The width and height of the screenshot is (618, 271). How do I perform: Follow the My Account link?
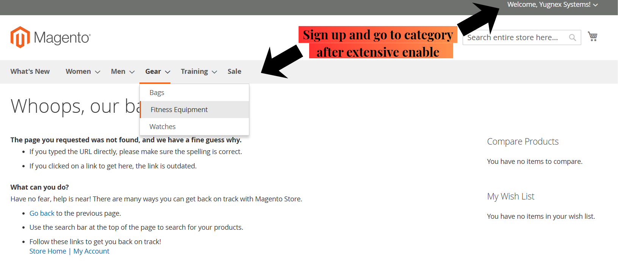(x=91, y=251)
